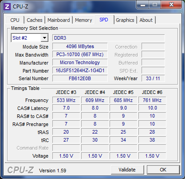Click the 10.0 CAS# Latency cell
Screen dimensions: 185x179
[x=152, y=108]
